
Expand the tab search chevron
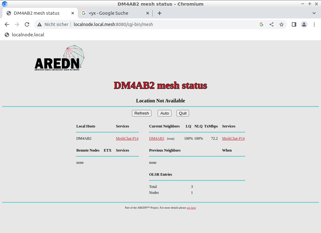[314, 13]
